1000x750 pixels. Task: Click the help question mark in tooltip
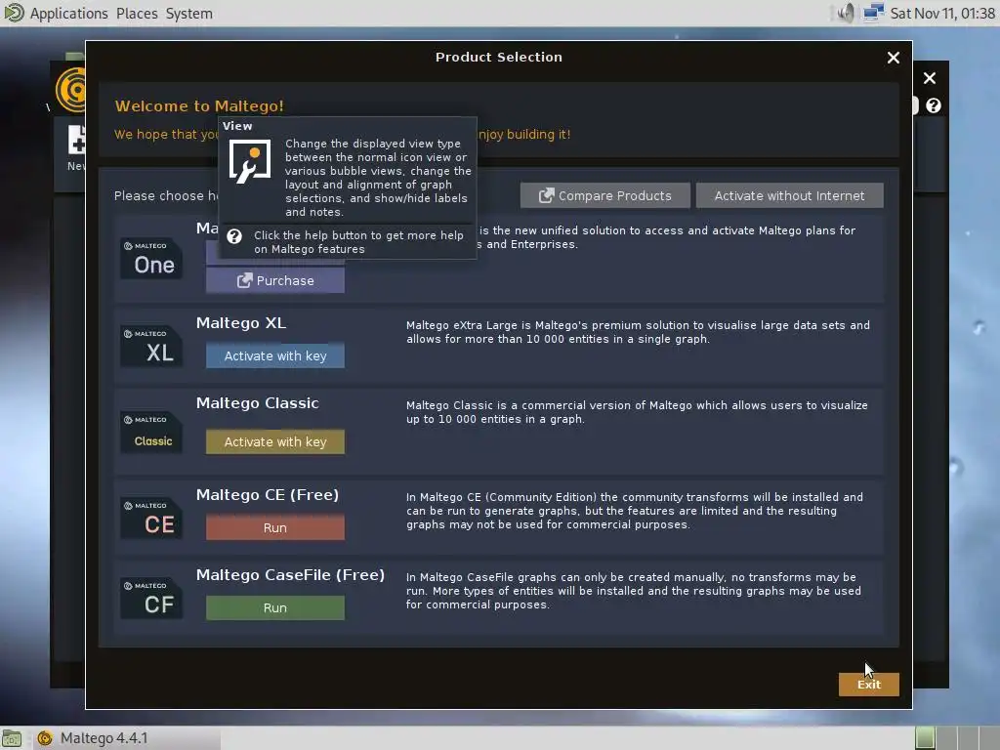234,236
